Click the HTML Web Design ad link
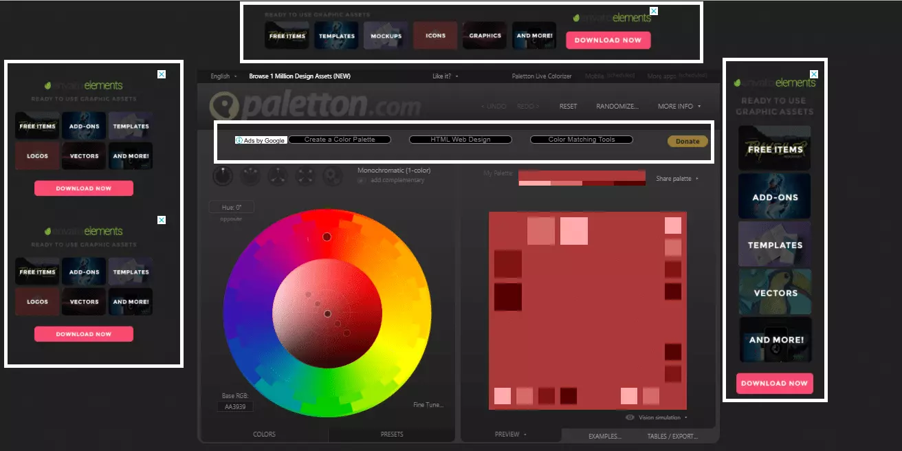 tap(461, 140)
